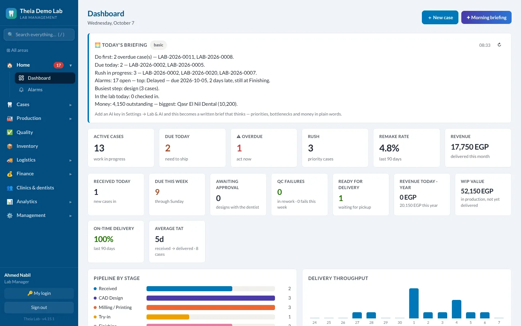The width and height of the screenshot is (521, 326).
Task: Expand the Cases submenu arrow
Action: coord(71,105)
